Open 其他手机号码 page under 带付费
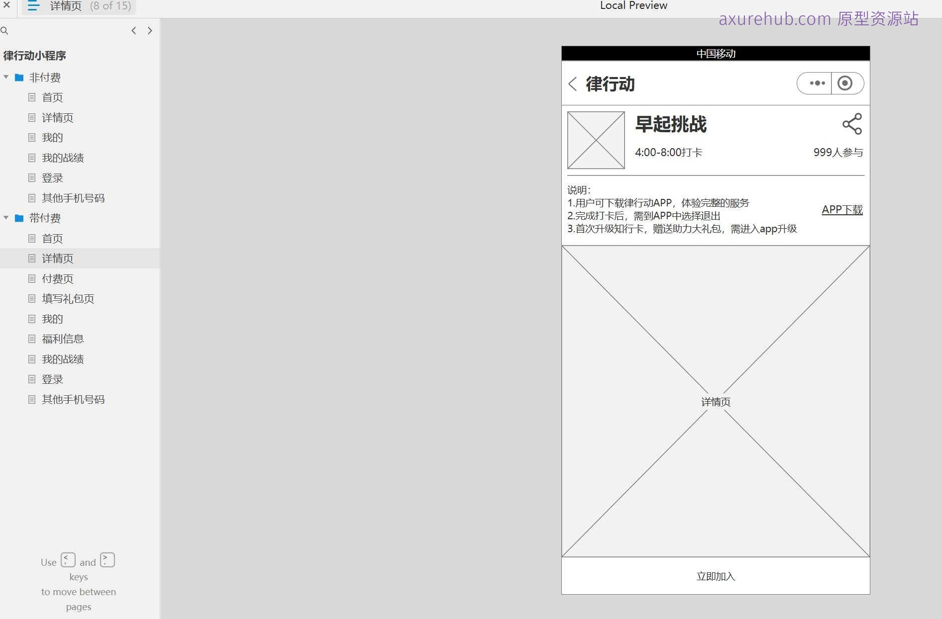This screenshot has height=619, width=942. (73, 400)
